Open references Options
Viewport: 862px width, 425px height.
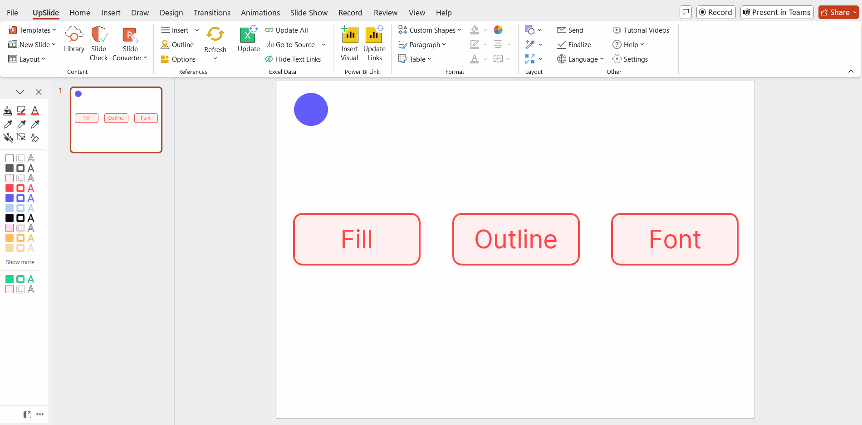178,59
